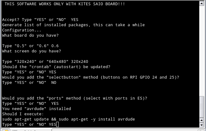
Task: Click the '"ports" method' question line
Action: [x=75, y=98]
